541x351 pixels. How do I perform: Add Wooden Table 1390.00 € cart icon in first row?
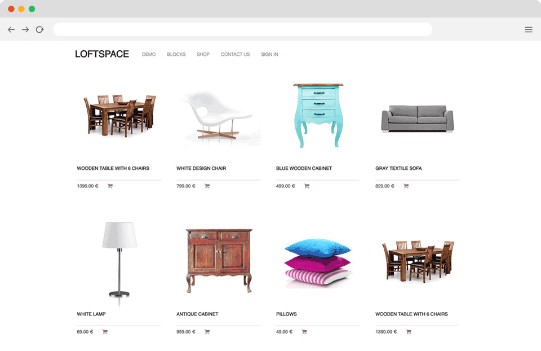tap(110, 186)
